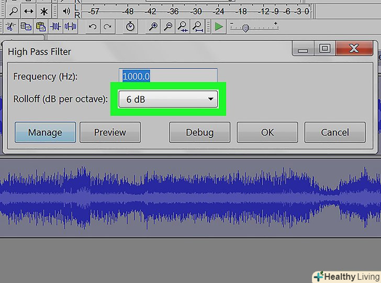Select the Time Shift tool
381x283 pixels.
click(x=29, y=10)
